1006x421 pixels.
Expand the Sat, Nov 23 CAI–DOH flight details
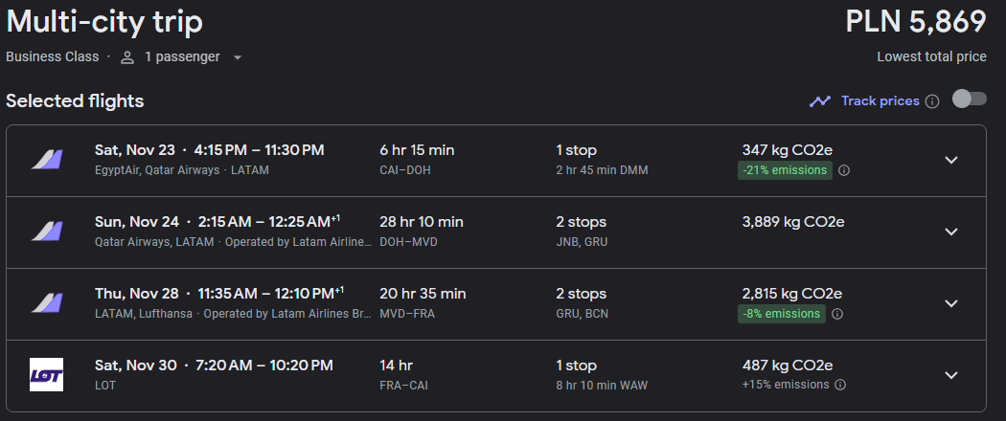tap(951, 160)
